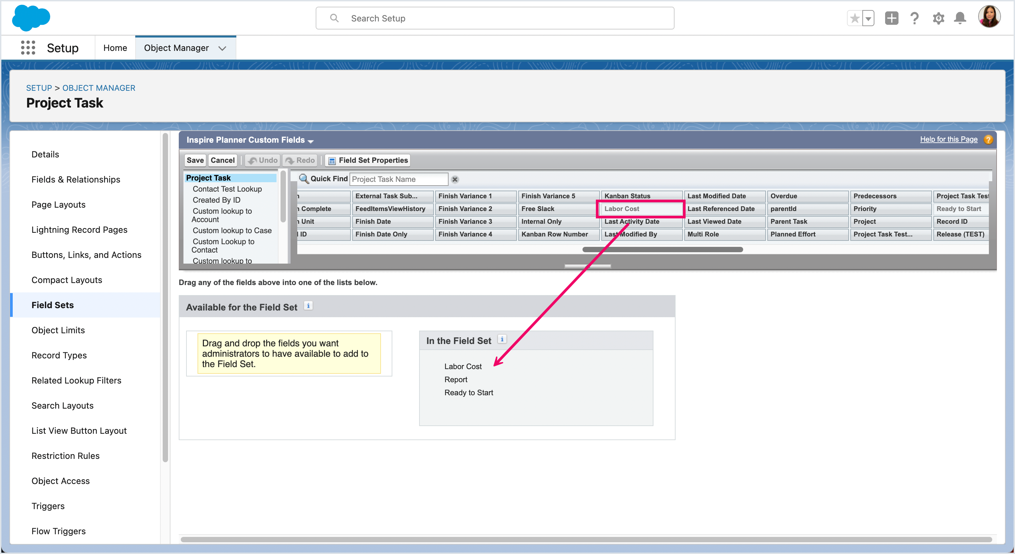Click the palette resize handle bar

(x=587, y=266)
